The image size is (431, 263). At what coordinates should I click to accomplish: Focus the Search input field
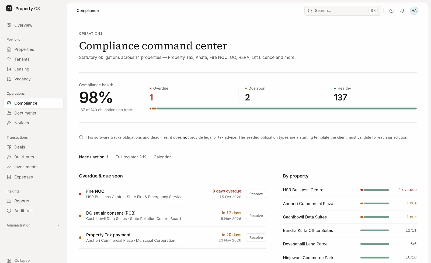(343, 11)
